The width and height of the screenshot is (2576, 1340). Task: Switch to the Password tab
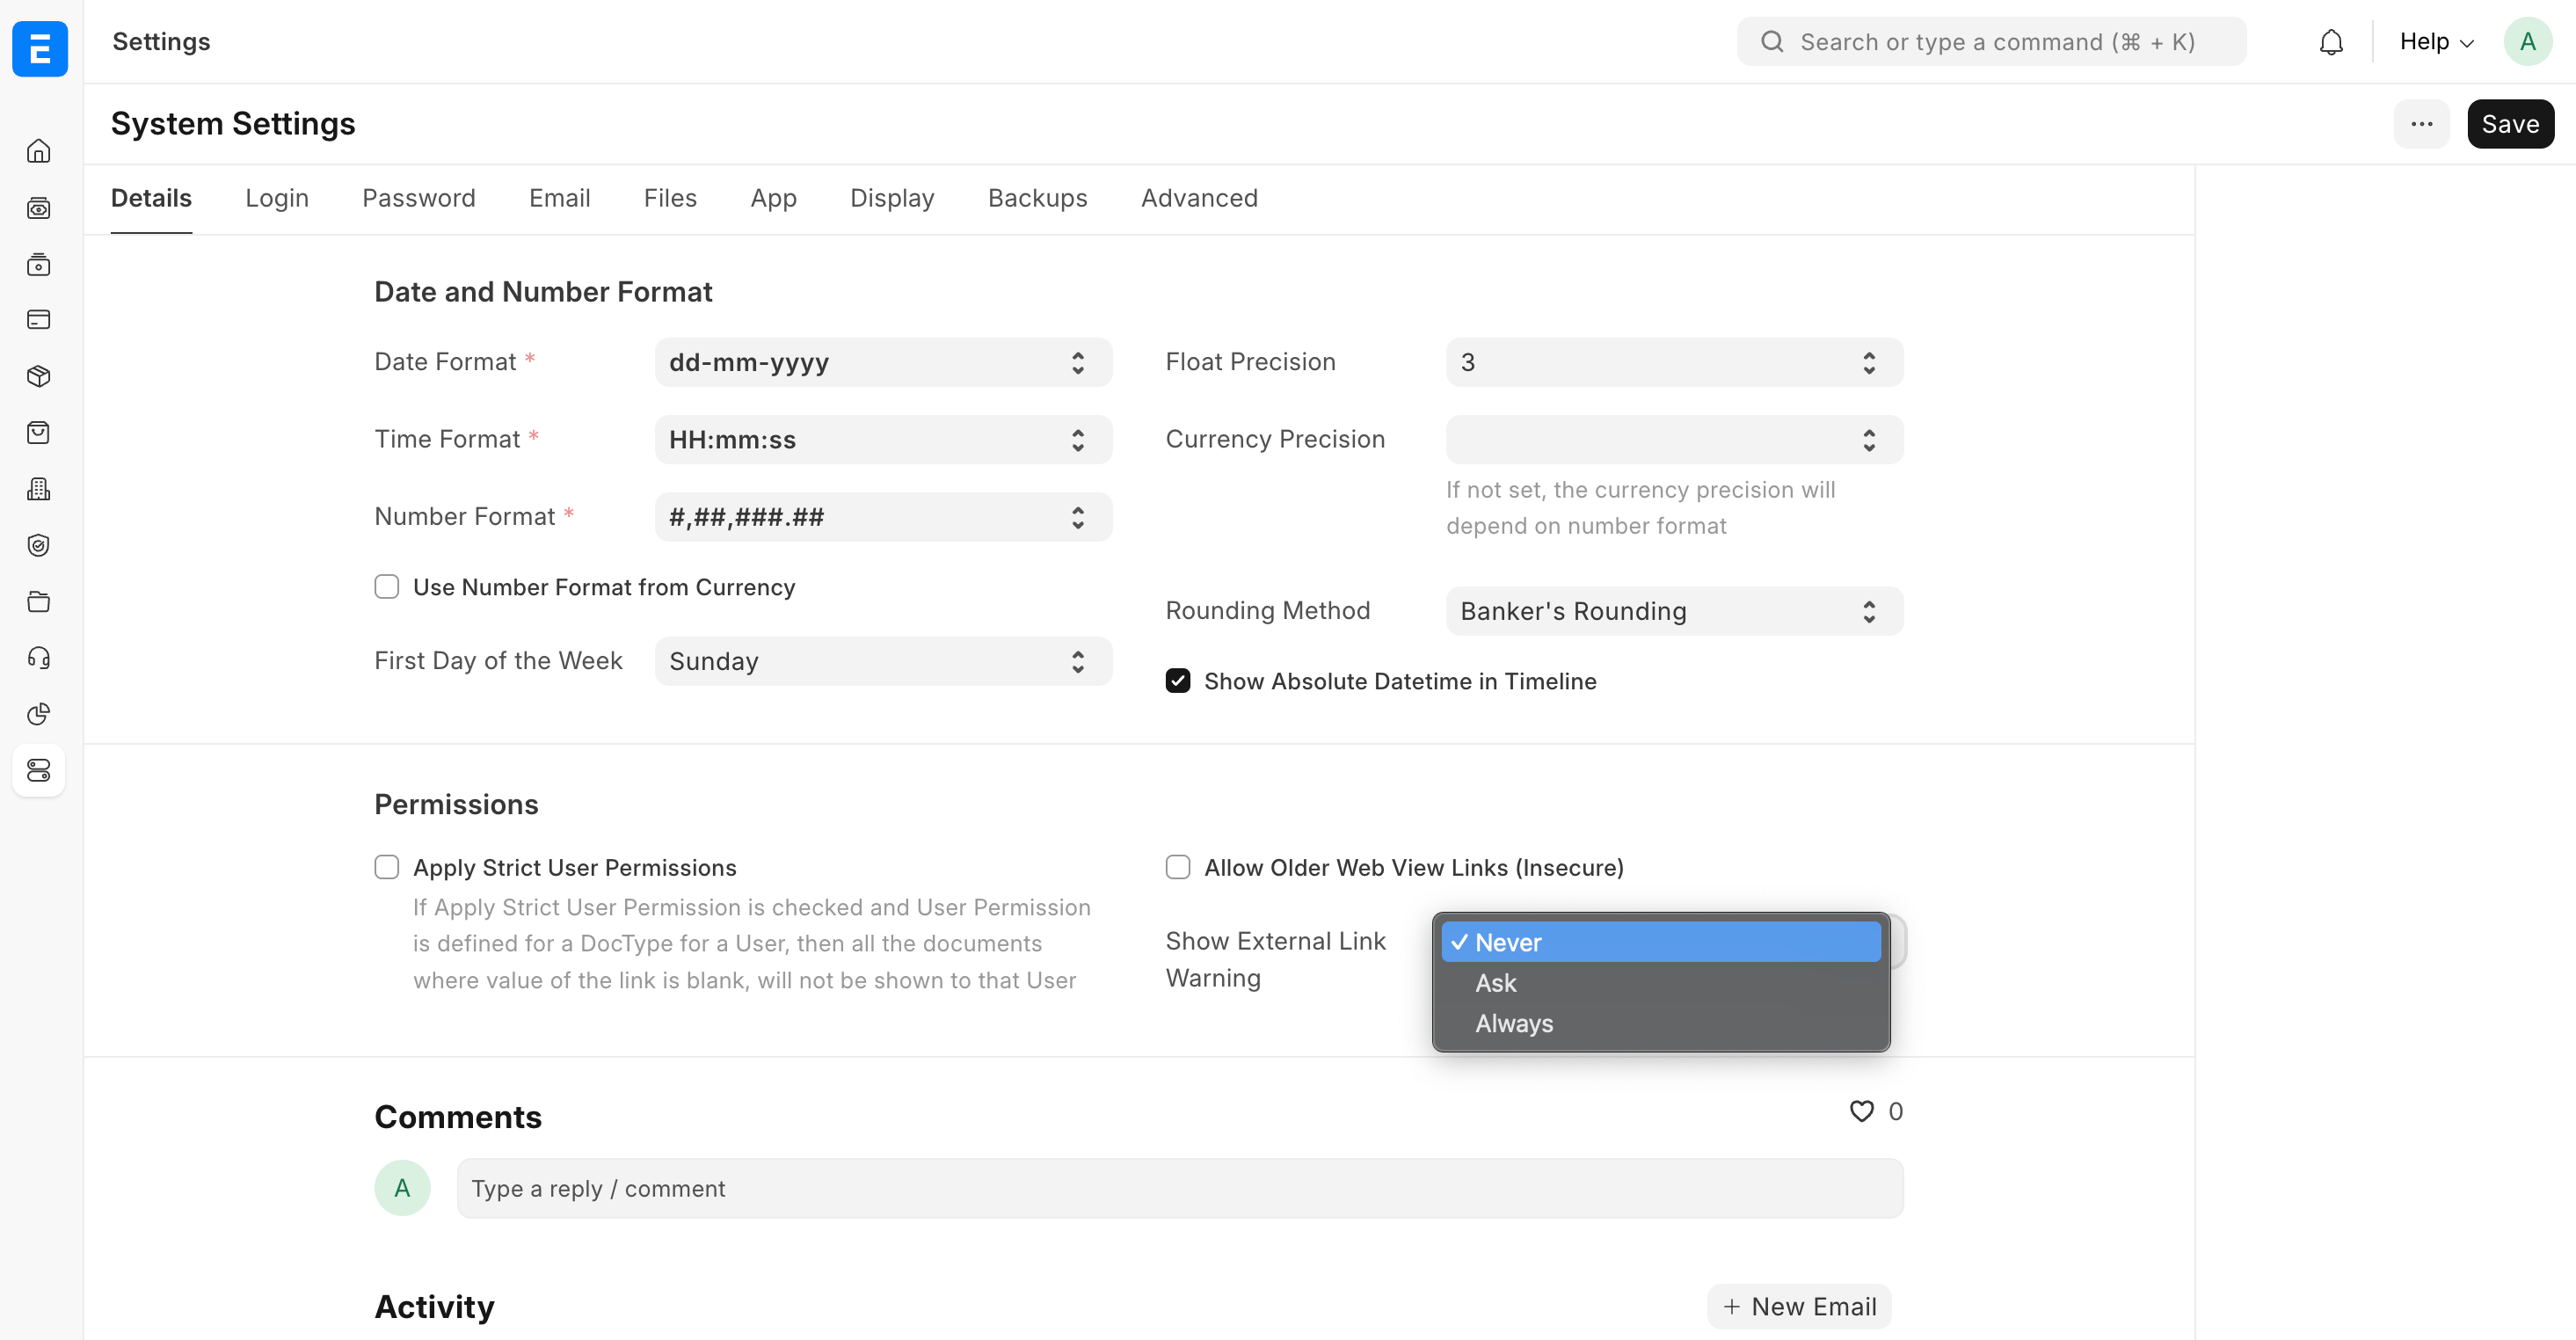pos(418,198)
